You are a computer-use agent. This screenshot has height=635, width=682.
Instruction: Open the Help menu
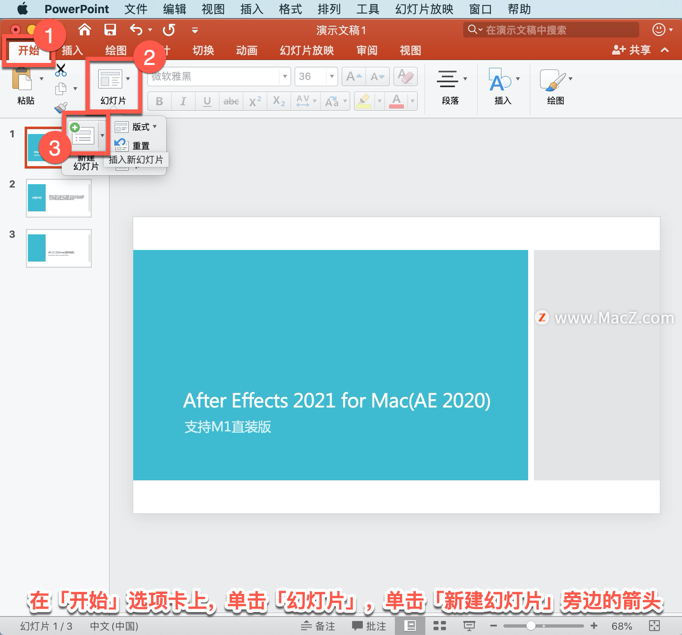tap(519, 9)
